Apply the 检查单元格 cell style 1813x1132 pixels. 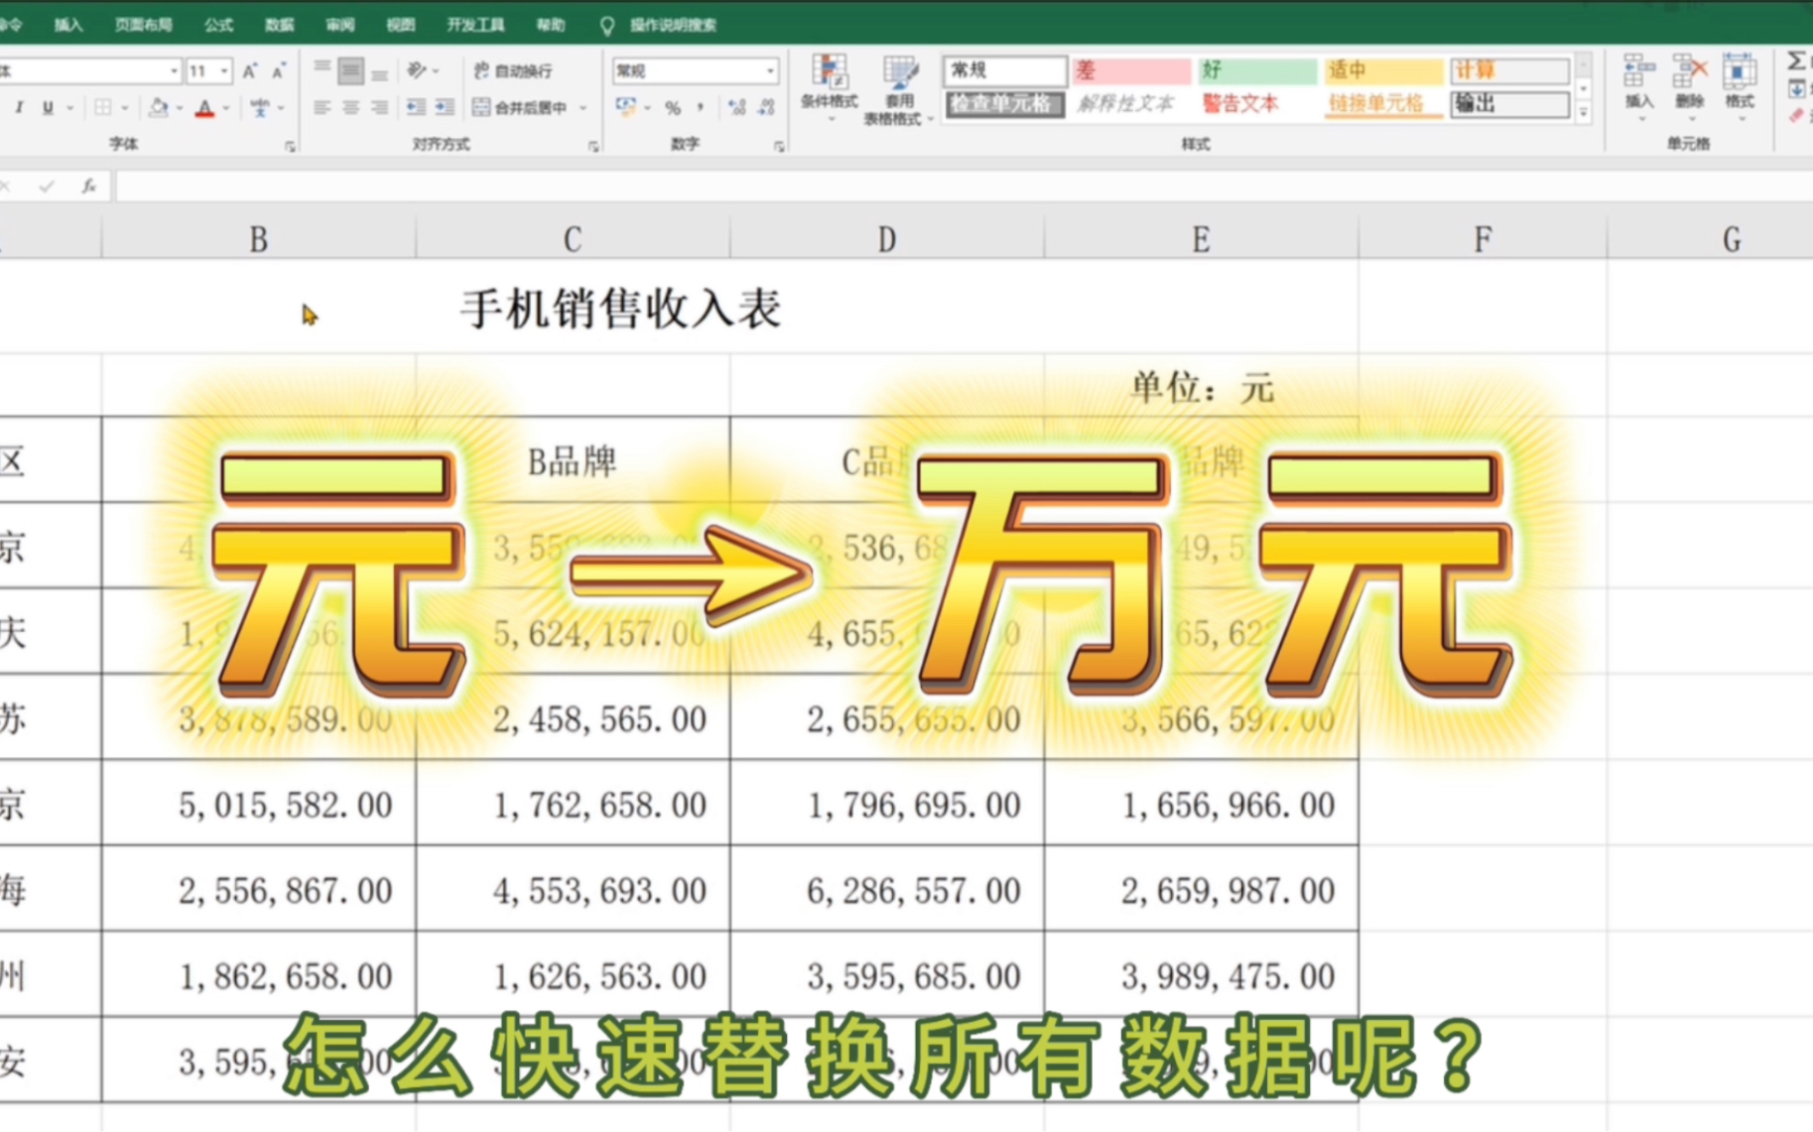[x=1004, y=104]
